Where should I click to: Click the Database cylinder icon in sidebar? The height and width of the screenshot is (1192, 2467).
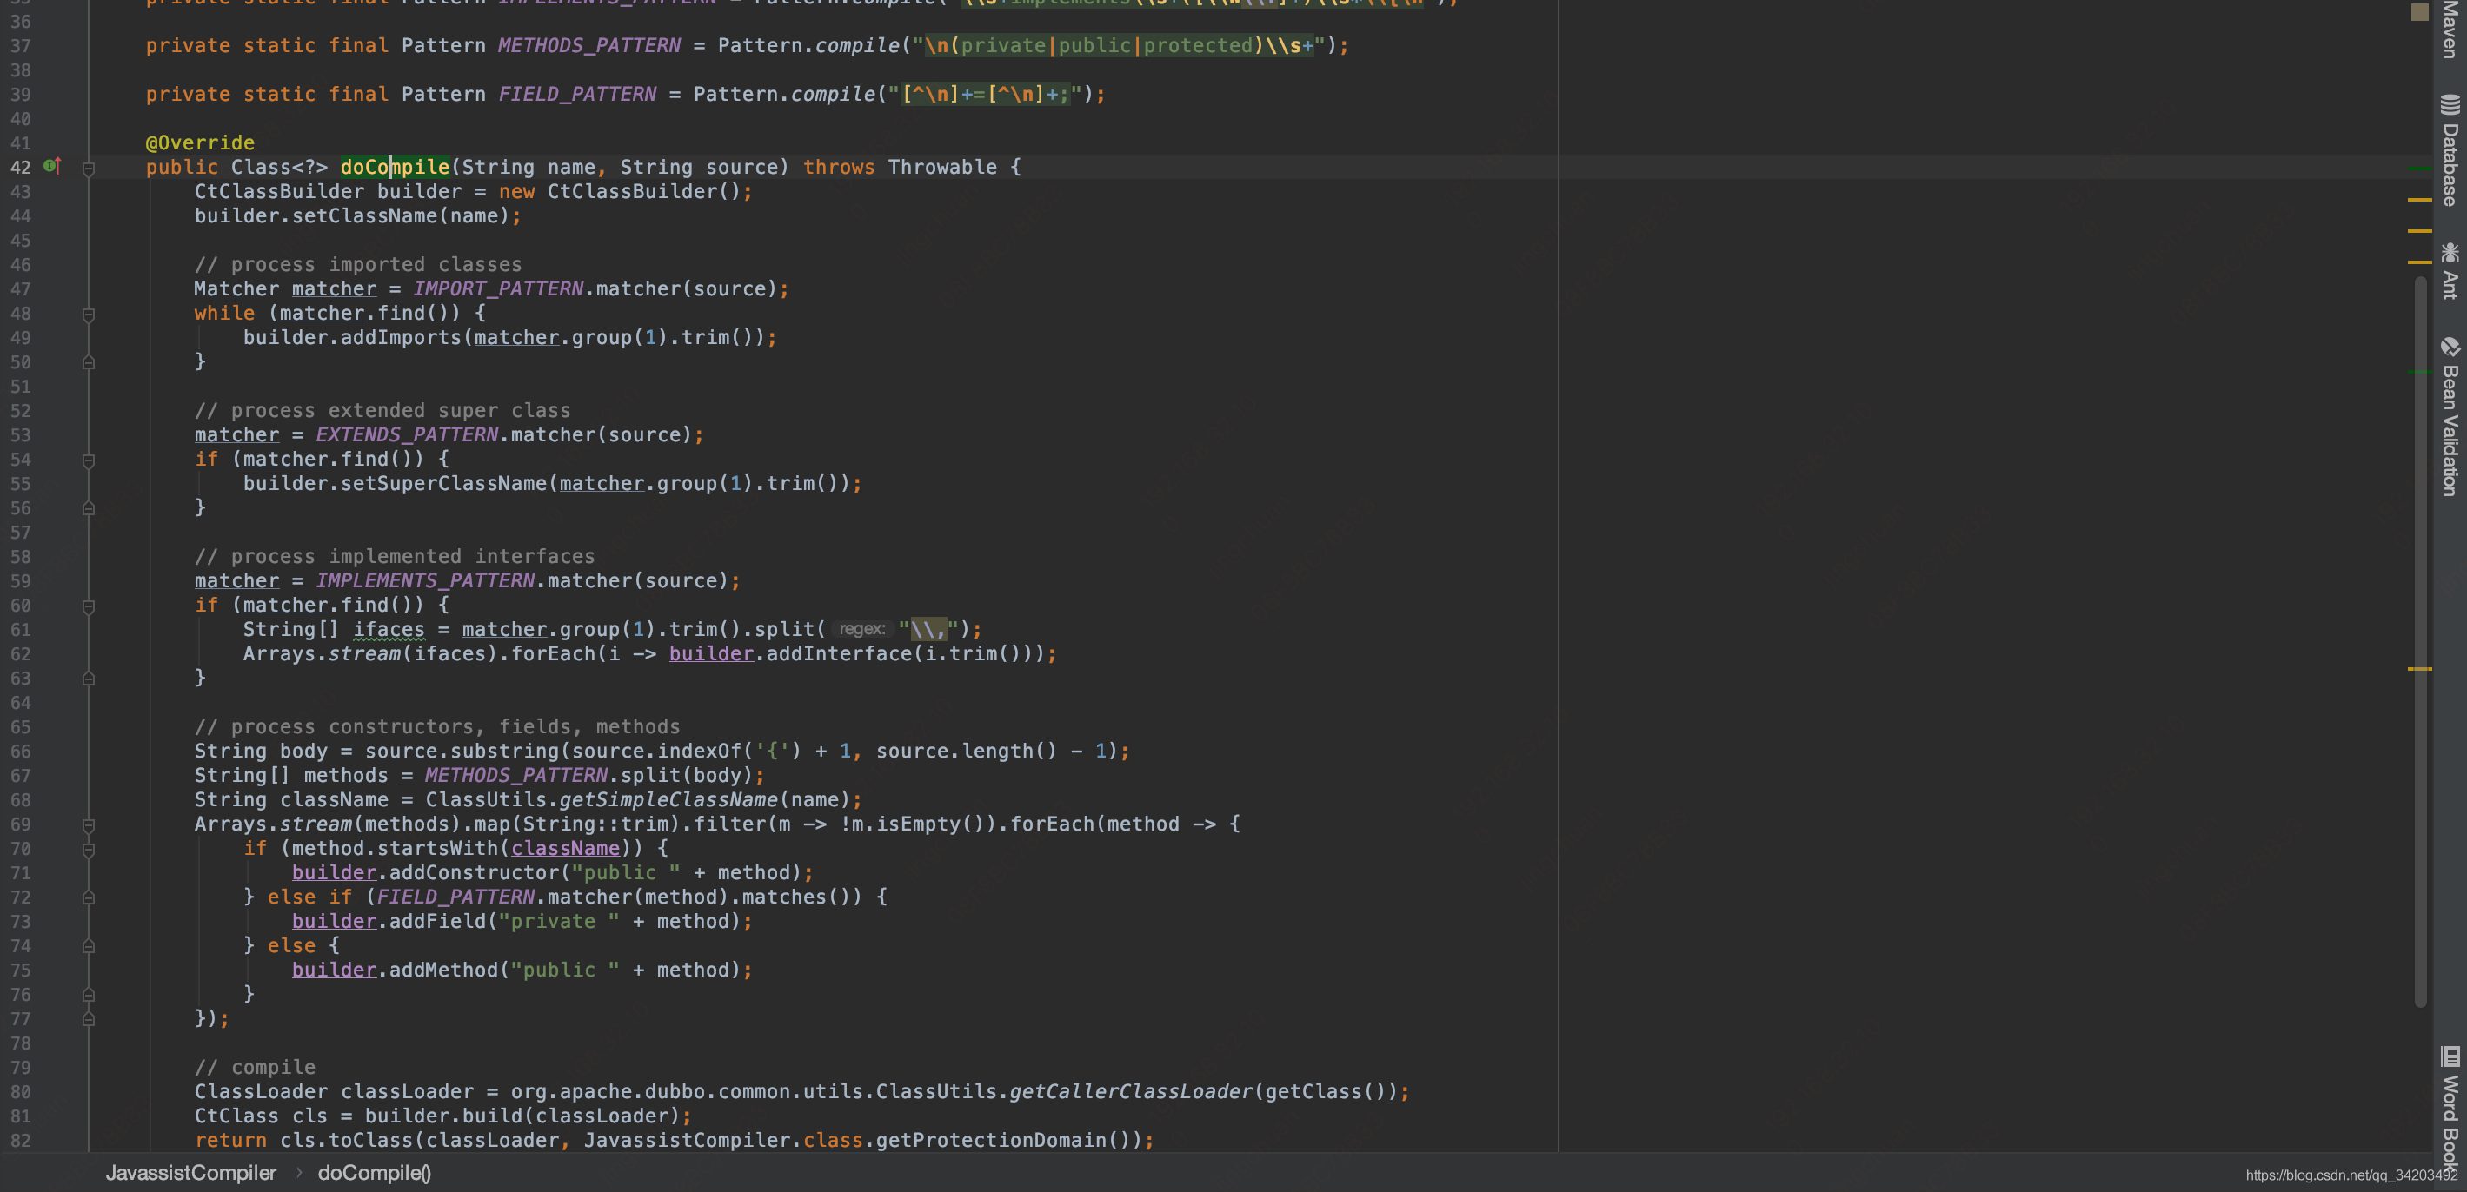point(2450,104)
